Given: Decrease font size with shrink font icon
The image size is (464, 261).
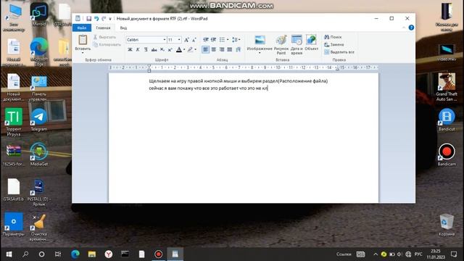Looking at the screenshot, I should 194,40.
